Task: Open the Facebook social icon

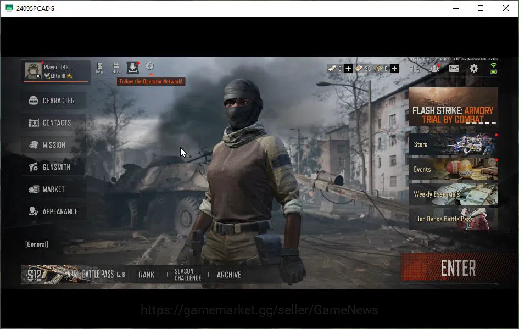Action: tap(149, 66)
